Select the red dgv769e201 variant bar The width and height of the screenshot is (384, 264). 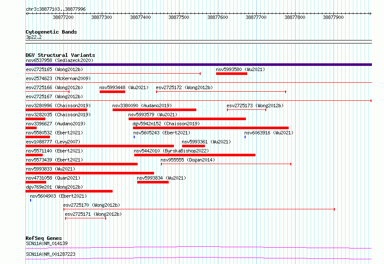coord(69,191)
